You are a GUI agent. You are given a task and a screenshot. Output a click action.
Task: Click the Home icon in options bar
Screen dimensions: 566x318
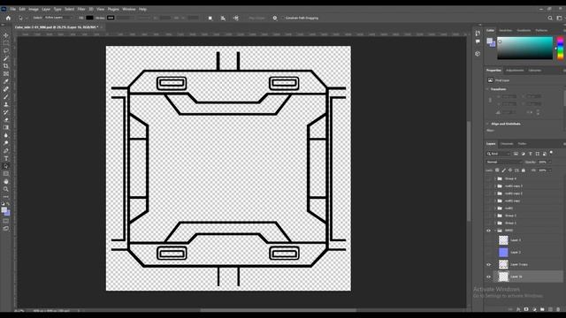(8, 18)
